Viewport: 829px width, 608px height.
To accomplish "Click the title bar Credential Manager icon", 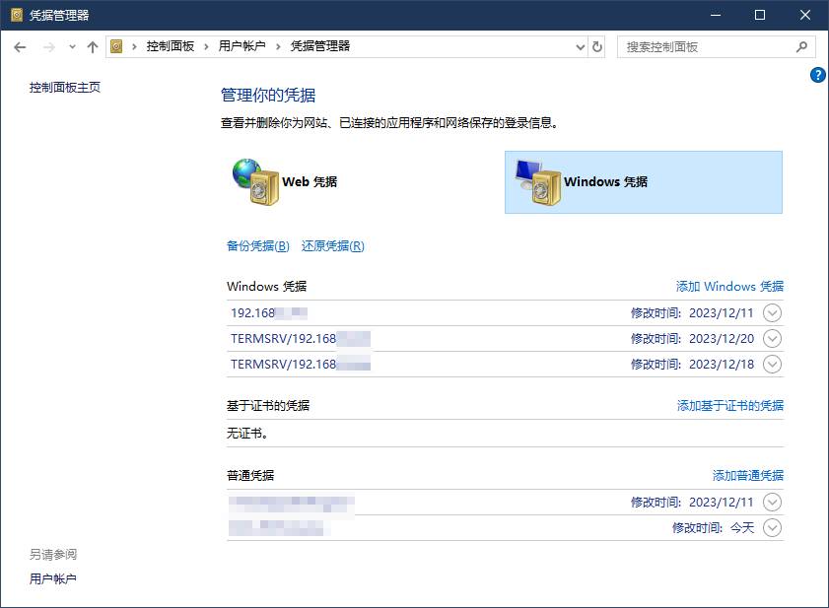I will pyautogui.click(x=17, y=15).
